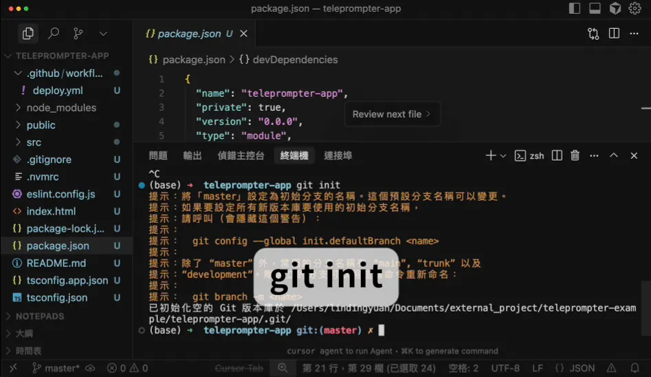Toggle primary sidebar layout icon
This screenshot has height=377, width=651.
click(574, 8)
